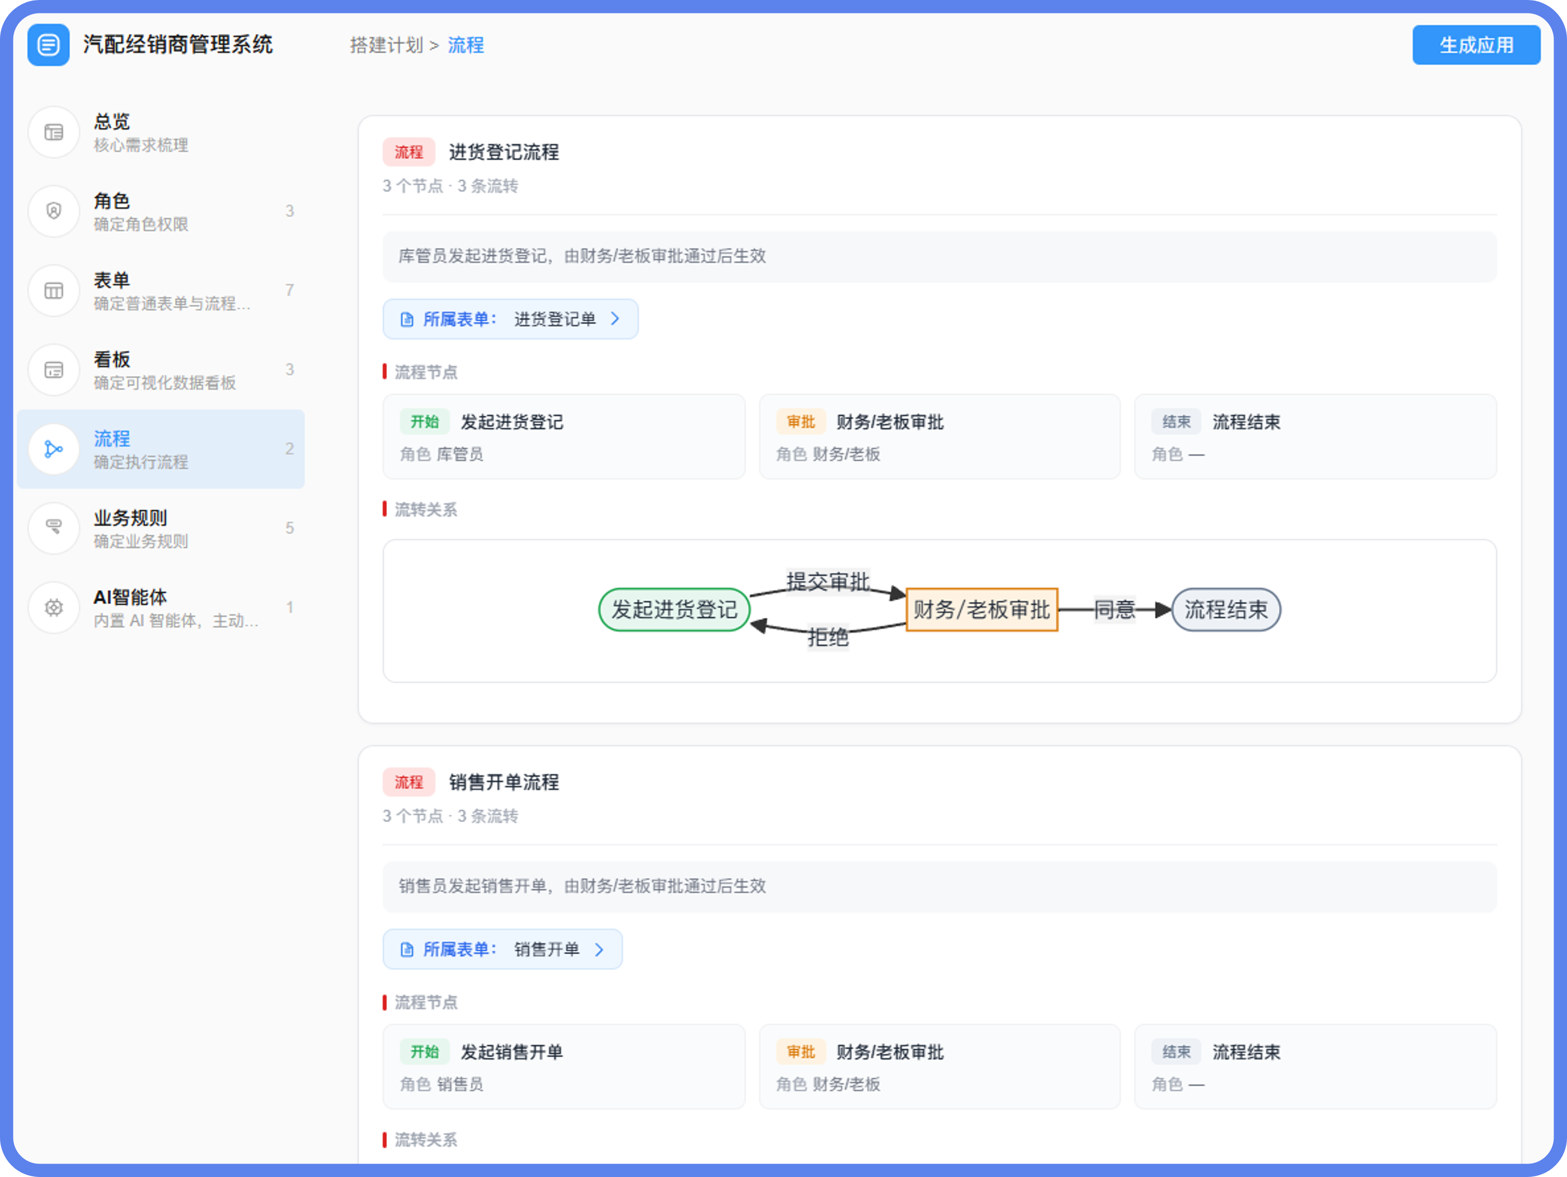Click the document icon beside 所属表单 销售开单
This screenshot has width=1567, height=1177.
click(x=407, y=950)
